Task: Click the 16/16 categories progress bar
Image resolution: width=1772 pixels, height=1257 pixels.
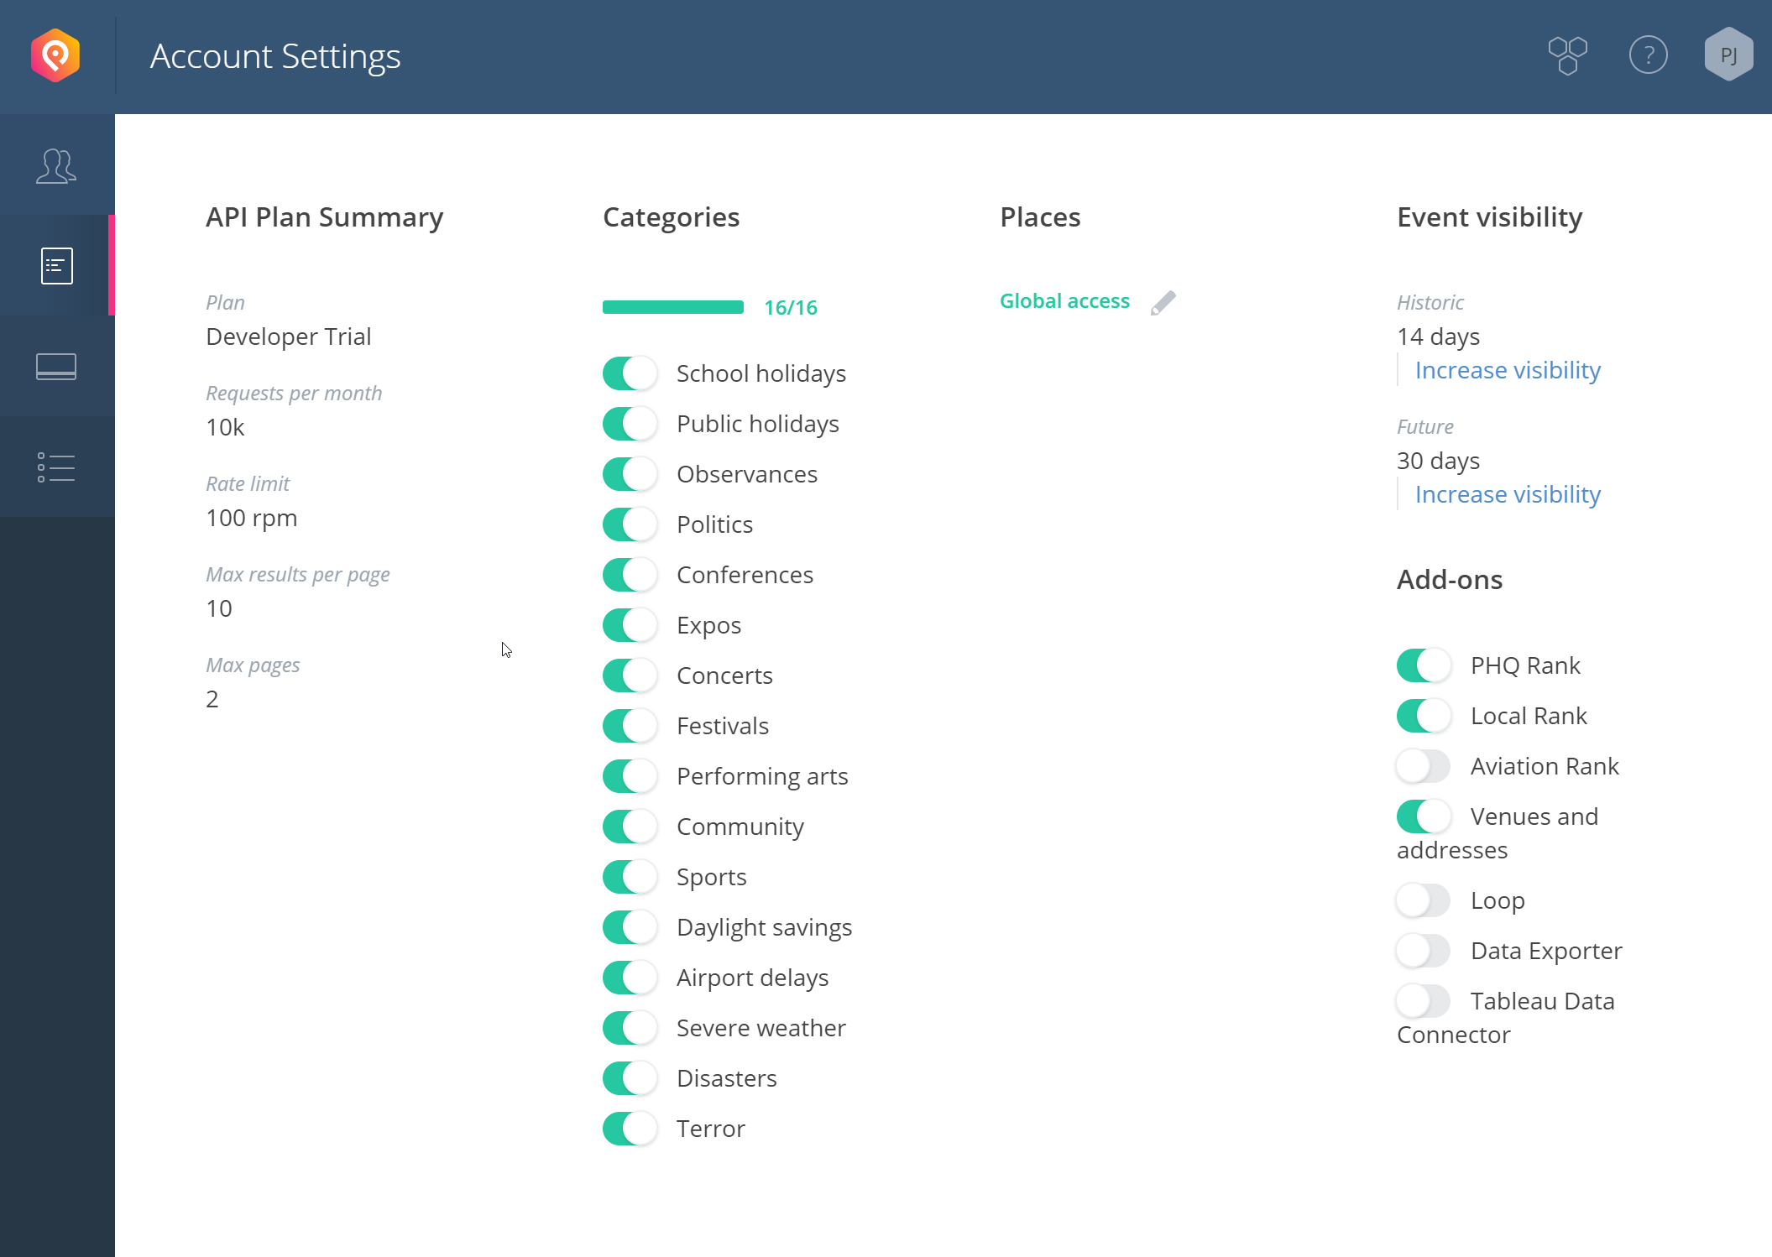Action: pyautogui.click(x=673, y=307)
